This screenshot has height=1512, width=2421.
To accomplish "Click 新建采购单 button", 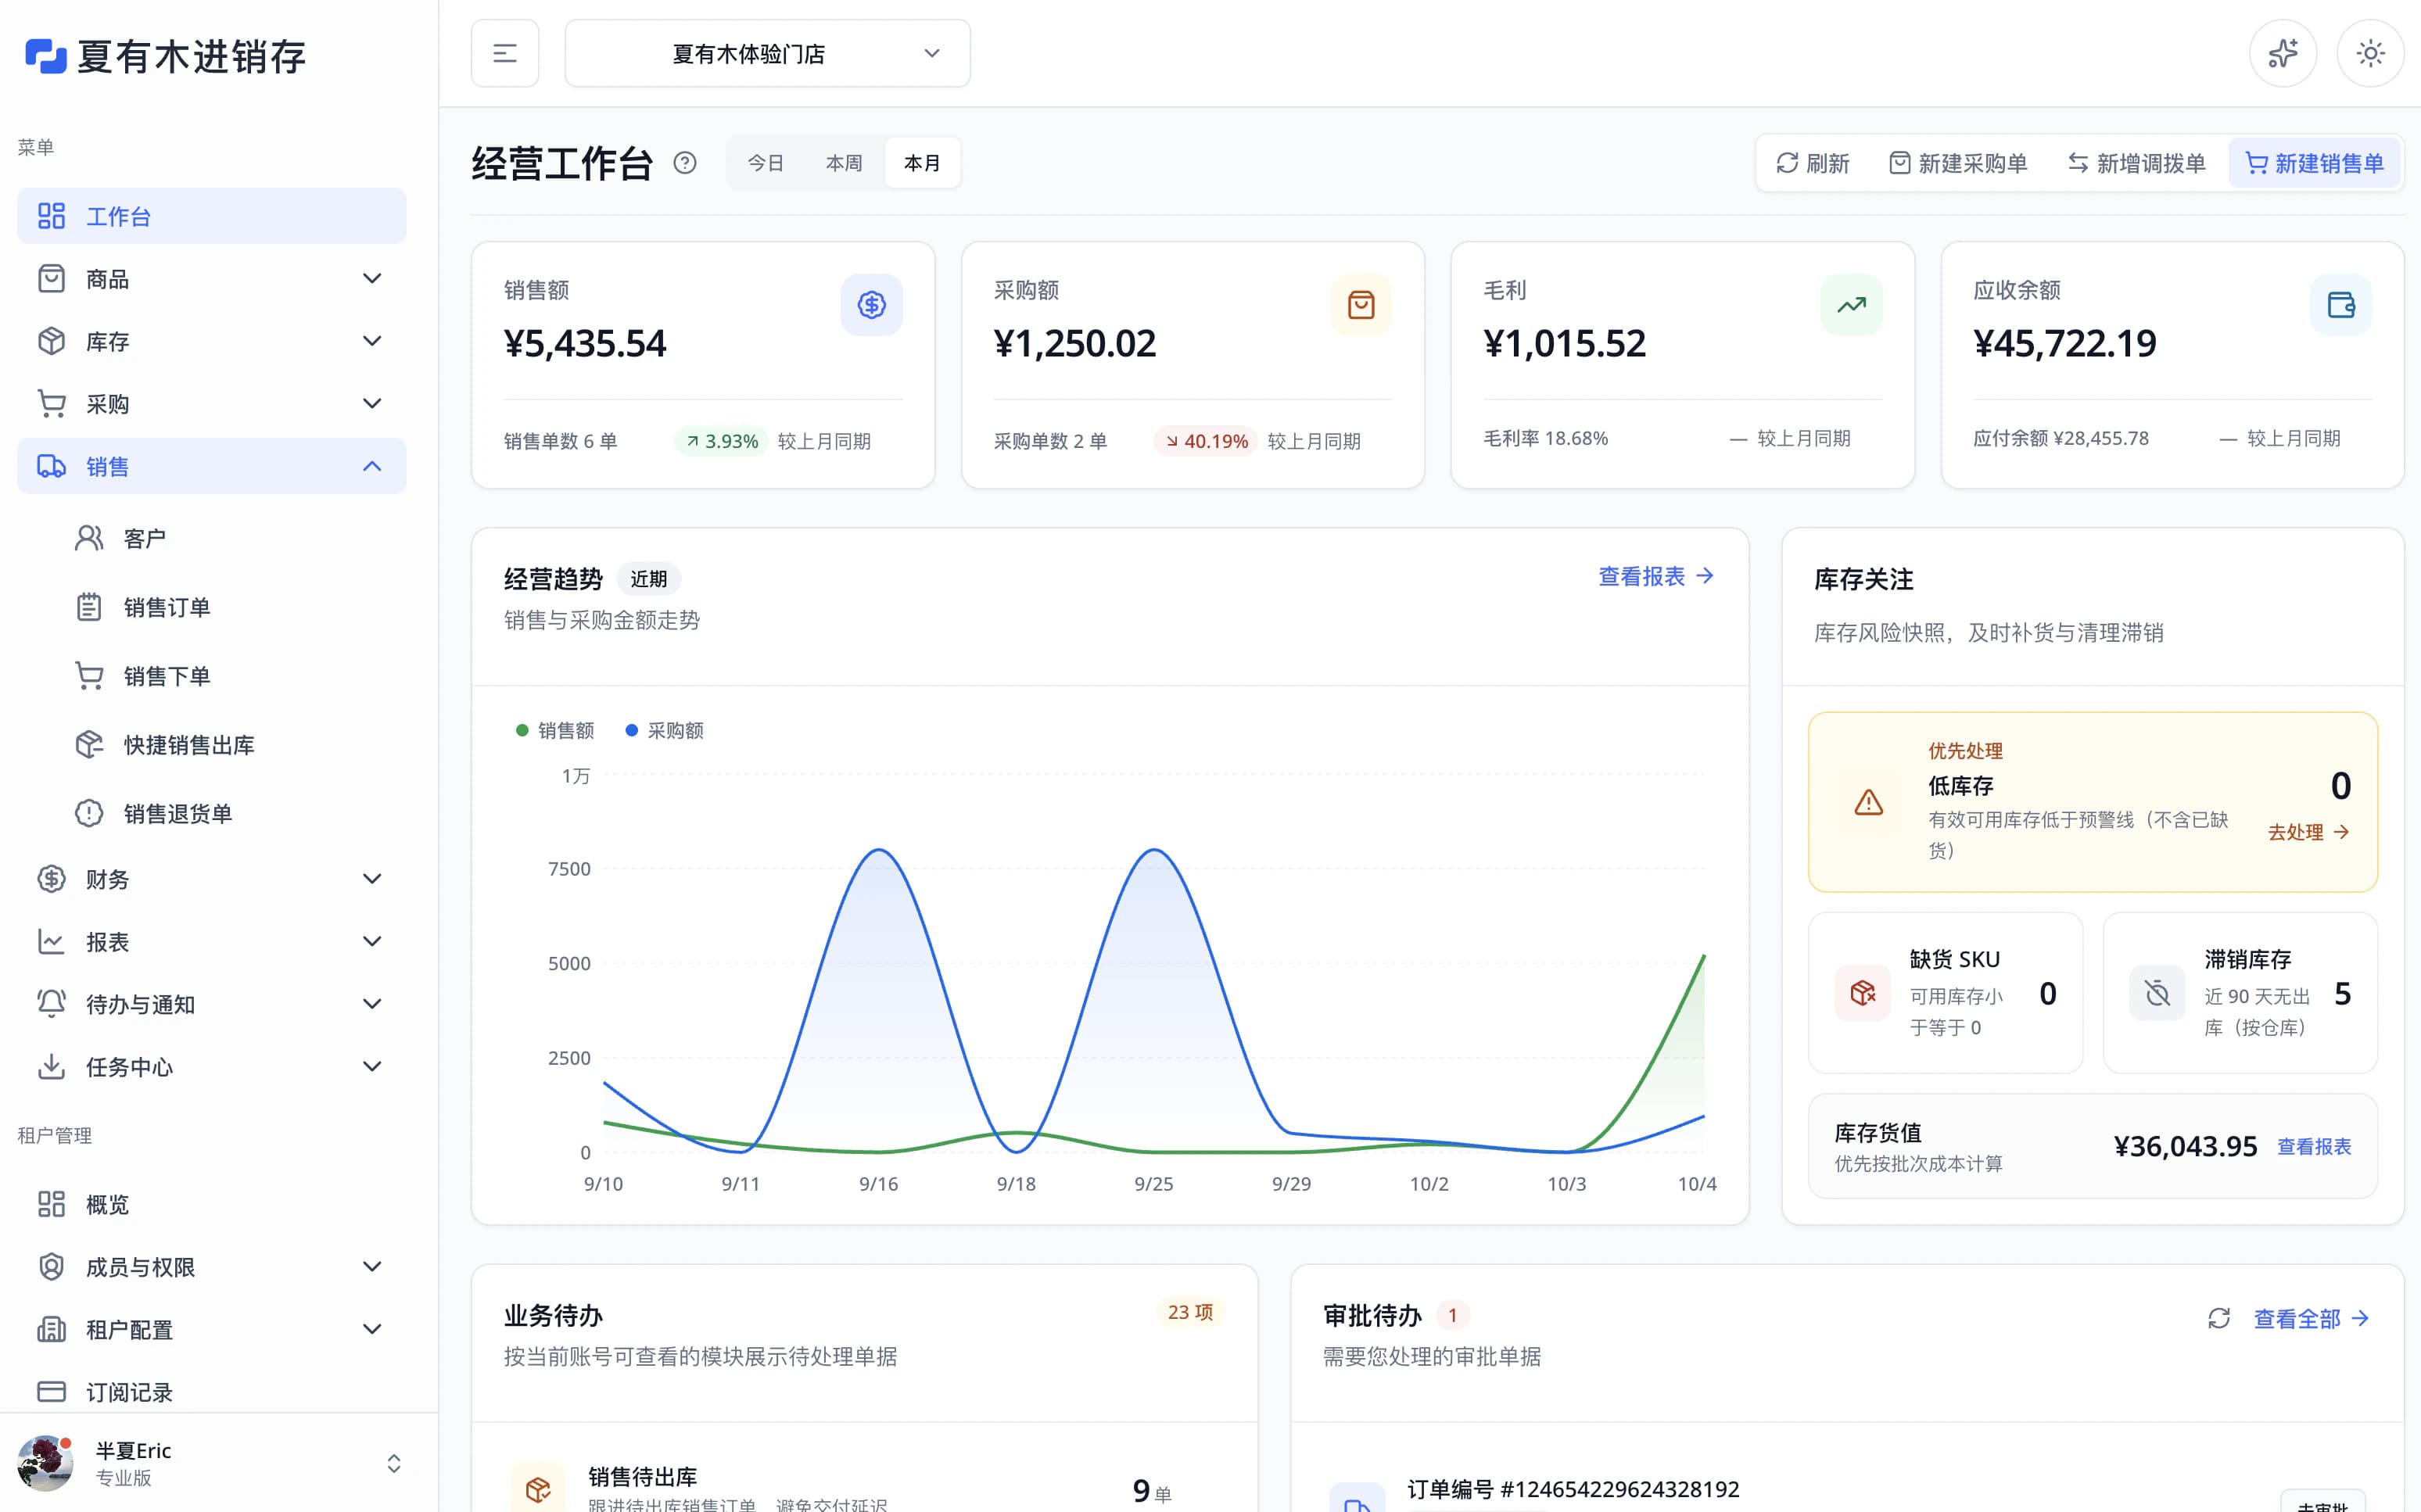I will pos(1958,163).
